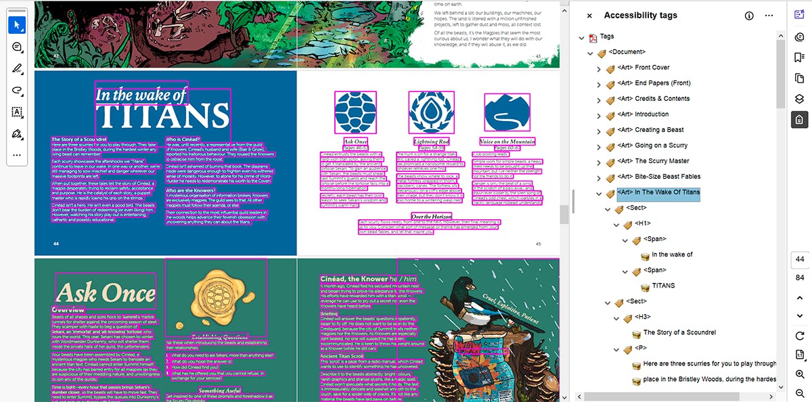The image size is (812, 402).
Task: Click the Accessibility tags info button
Action: pos(749,16)
